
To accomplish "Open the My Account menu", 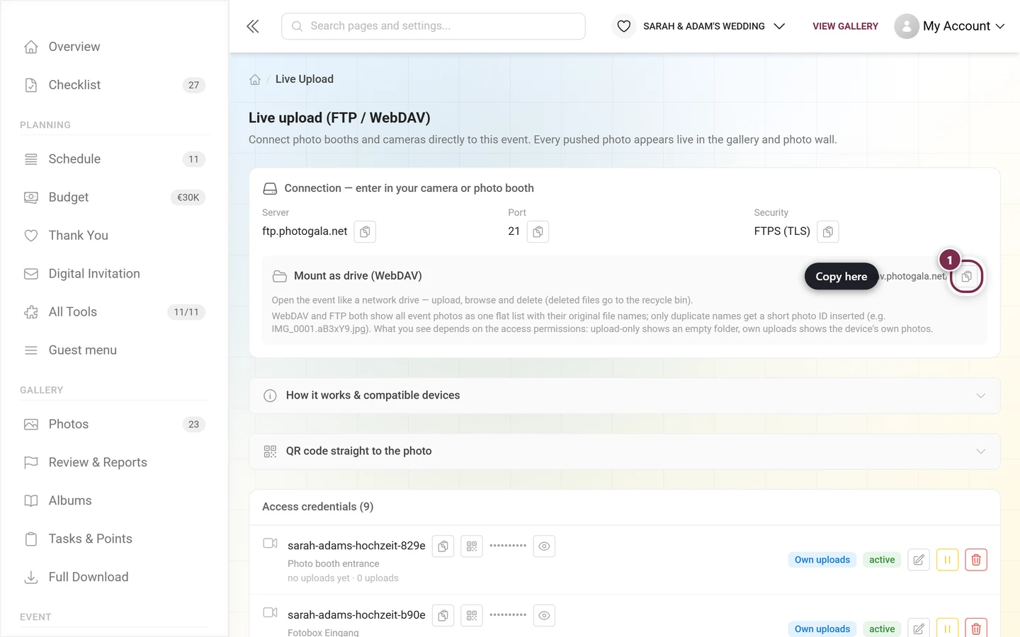I will click(950, 26).
